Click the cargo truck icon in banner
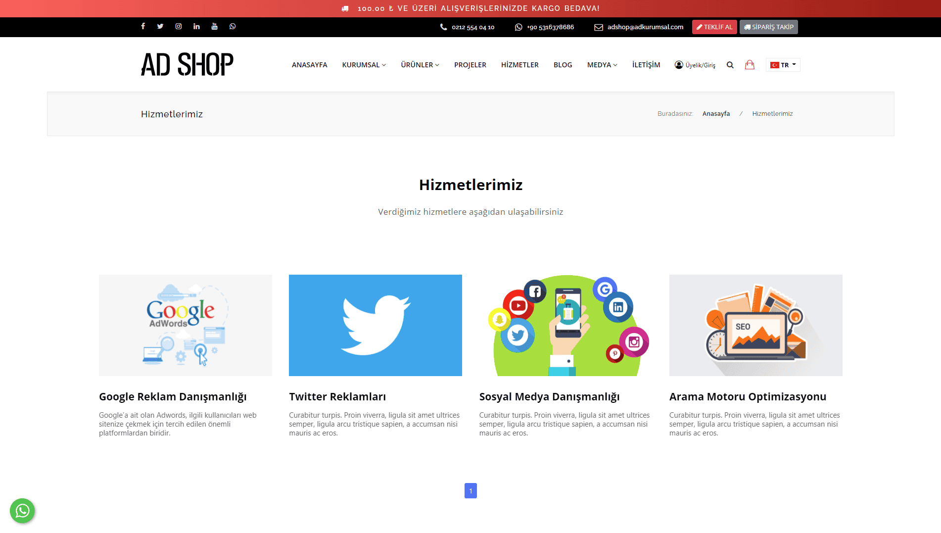Screen dimensions: 941x533 (345, 8)
